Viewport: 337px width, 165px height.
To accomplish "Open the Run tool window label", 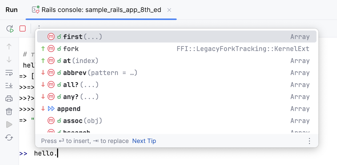I will coord(12,10).
